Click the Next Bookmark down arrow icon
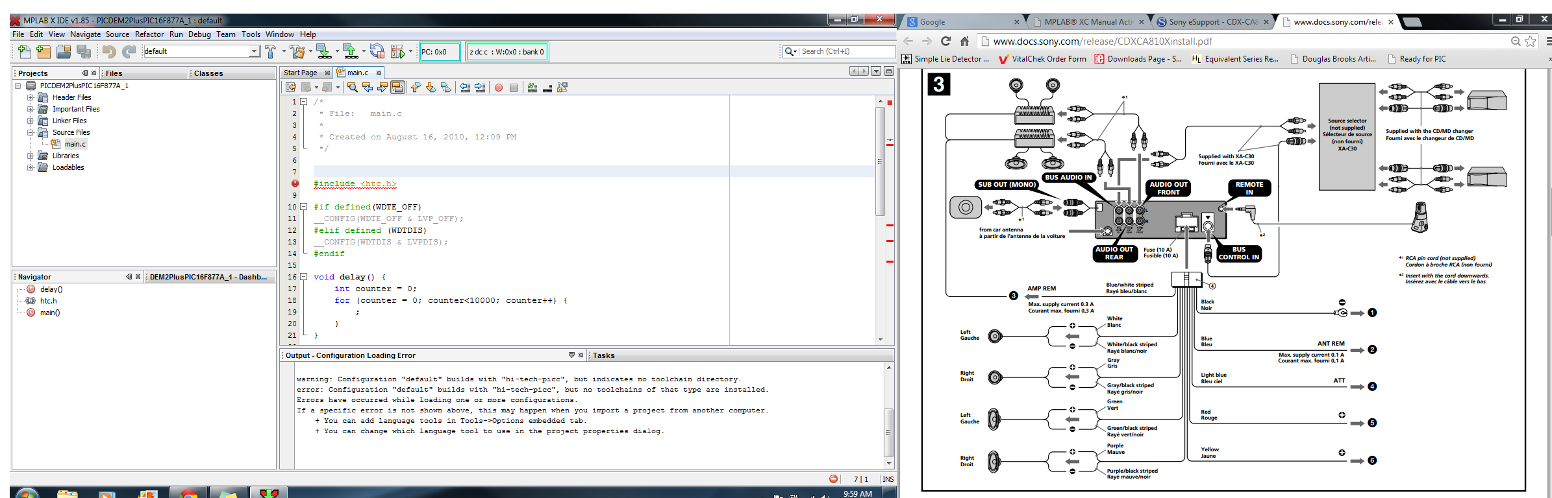The image size is (1552, 498). tap(431, 88)
